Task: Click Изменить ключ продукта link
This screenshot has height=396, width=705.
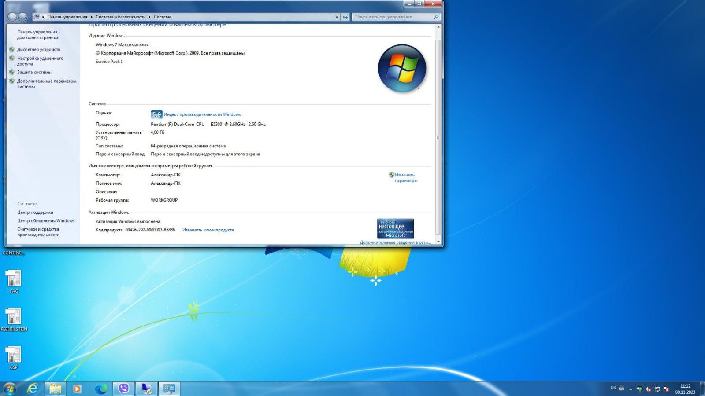Action: [x=208, y=230]
